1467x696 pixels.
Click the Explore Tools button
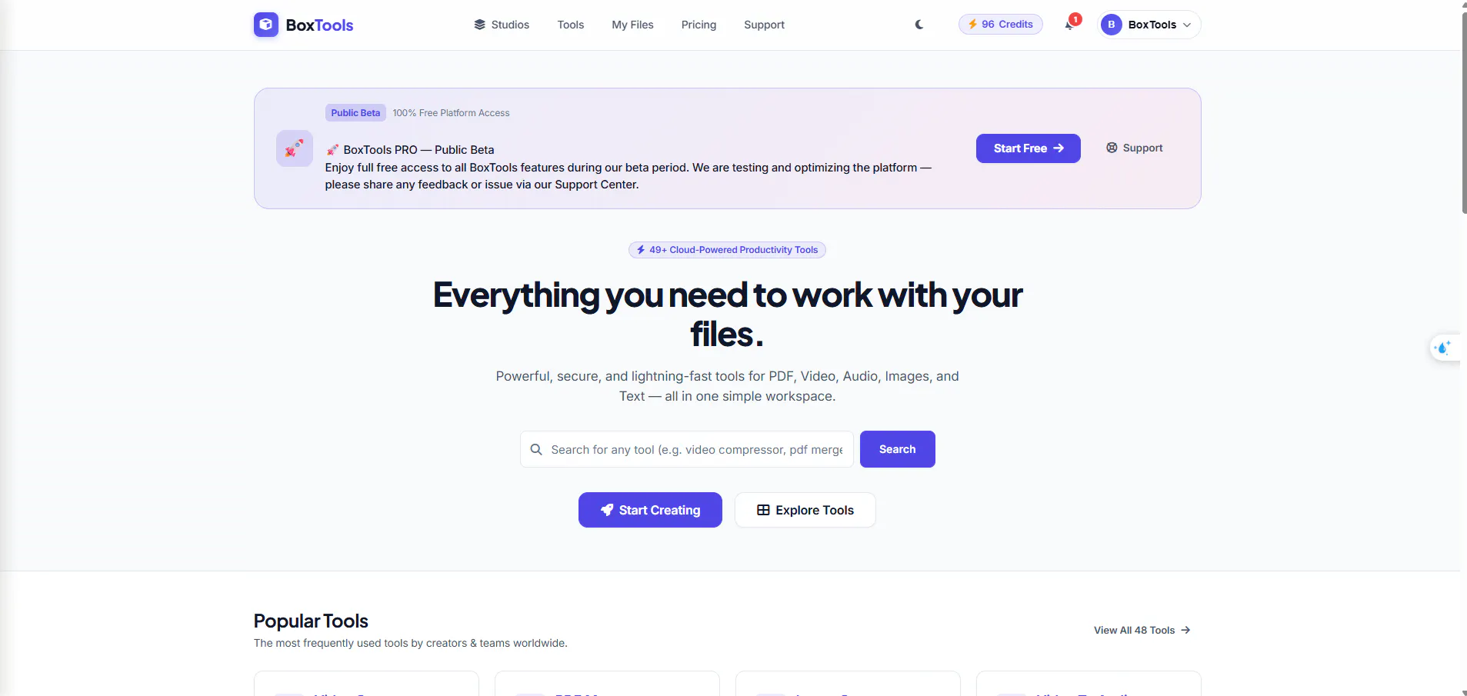pyautogui.click(x=805, y=510)
